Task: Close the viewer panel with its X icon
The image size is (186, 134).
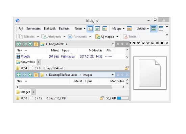Action: click(167, 43)
